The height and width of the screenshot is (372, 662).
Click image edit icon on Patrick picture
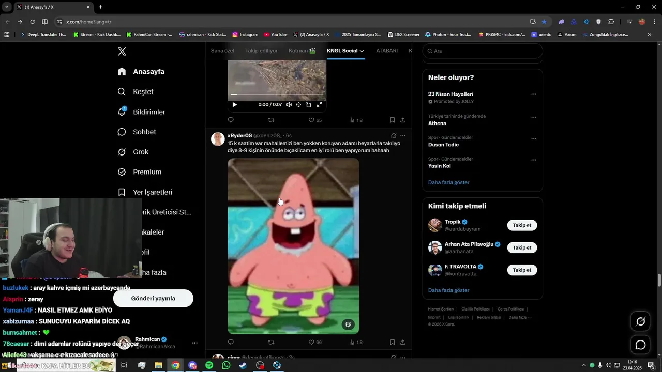(348, 324)
